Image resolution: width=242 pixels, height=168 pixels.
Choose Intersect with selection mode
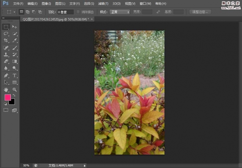tap(40, 12)
